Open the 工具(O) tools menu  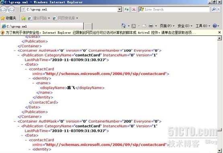203,26
